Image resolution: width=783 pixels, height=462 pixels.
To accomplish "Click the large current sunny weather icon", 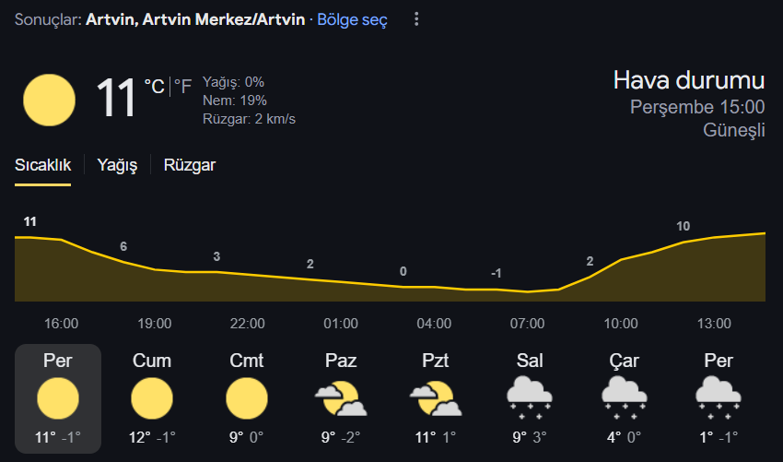I will pos(49,100).
